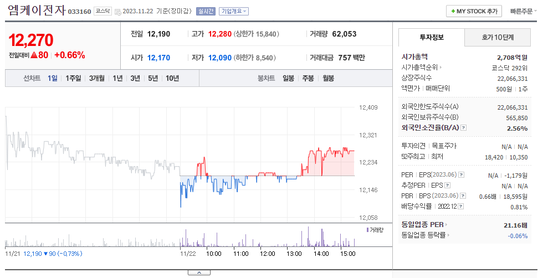Click the 봉차트 label
The height and width of the screenshot is (278, 548).
coord(267,78)
